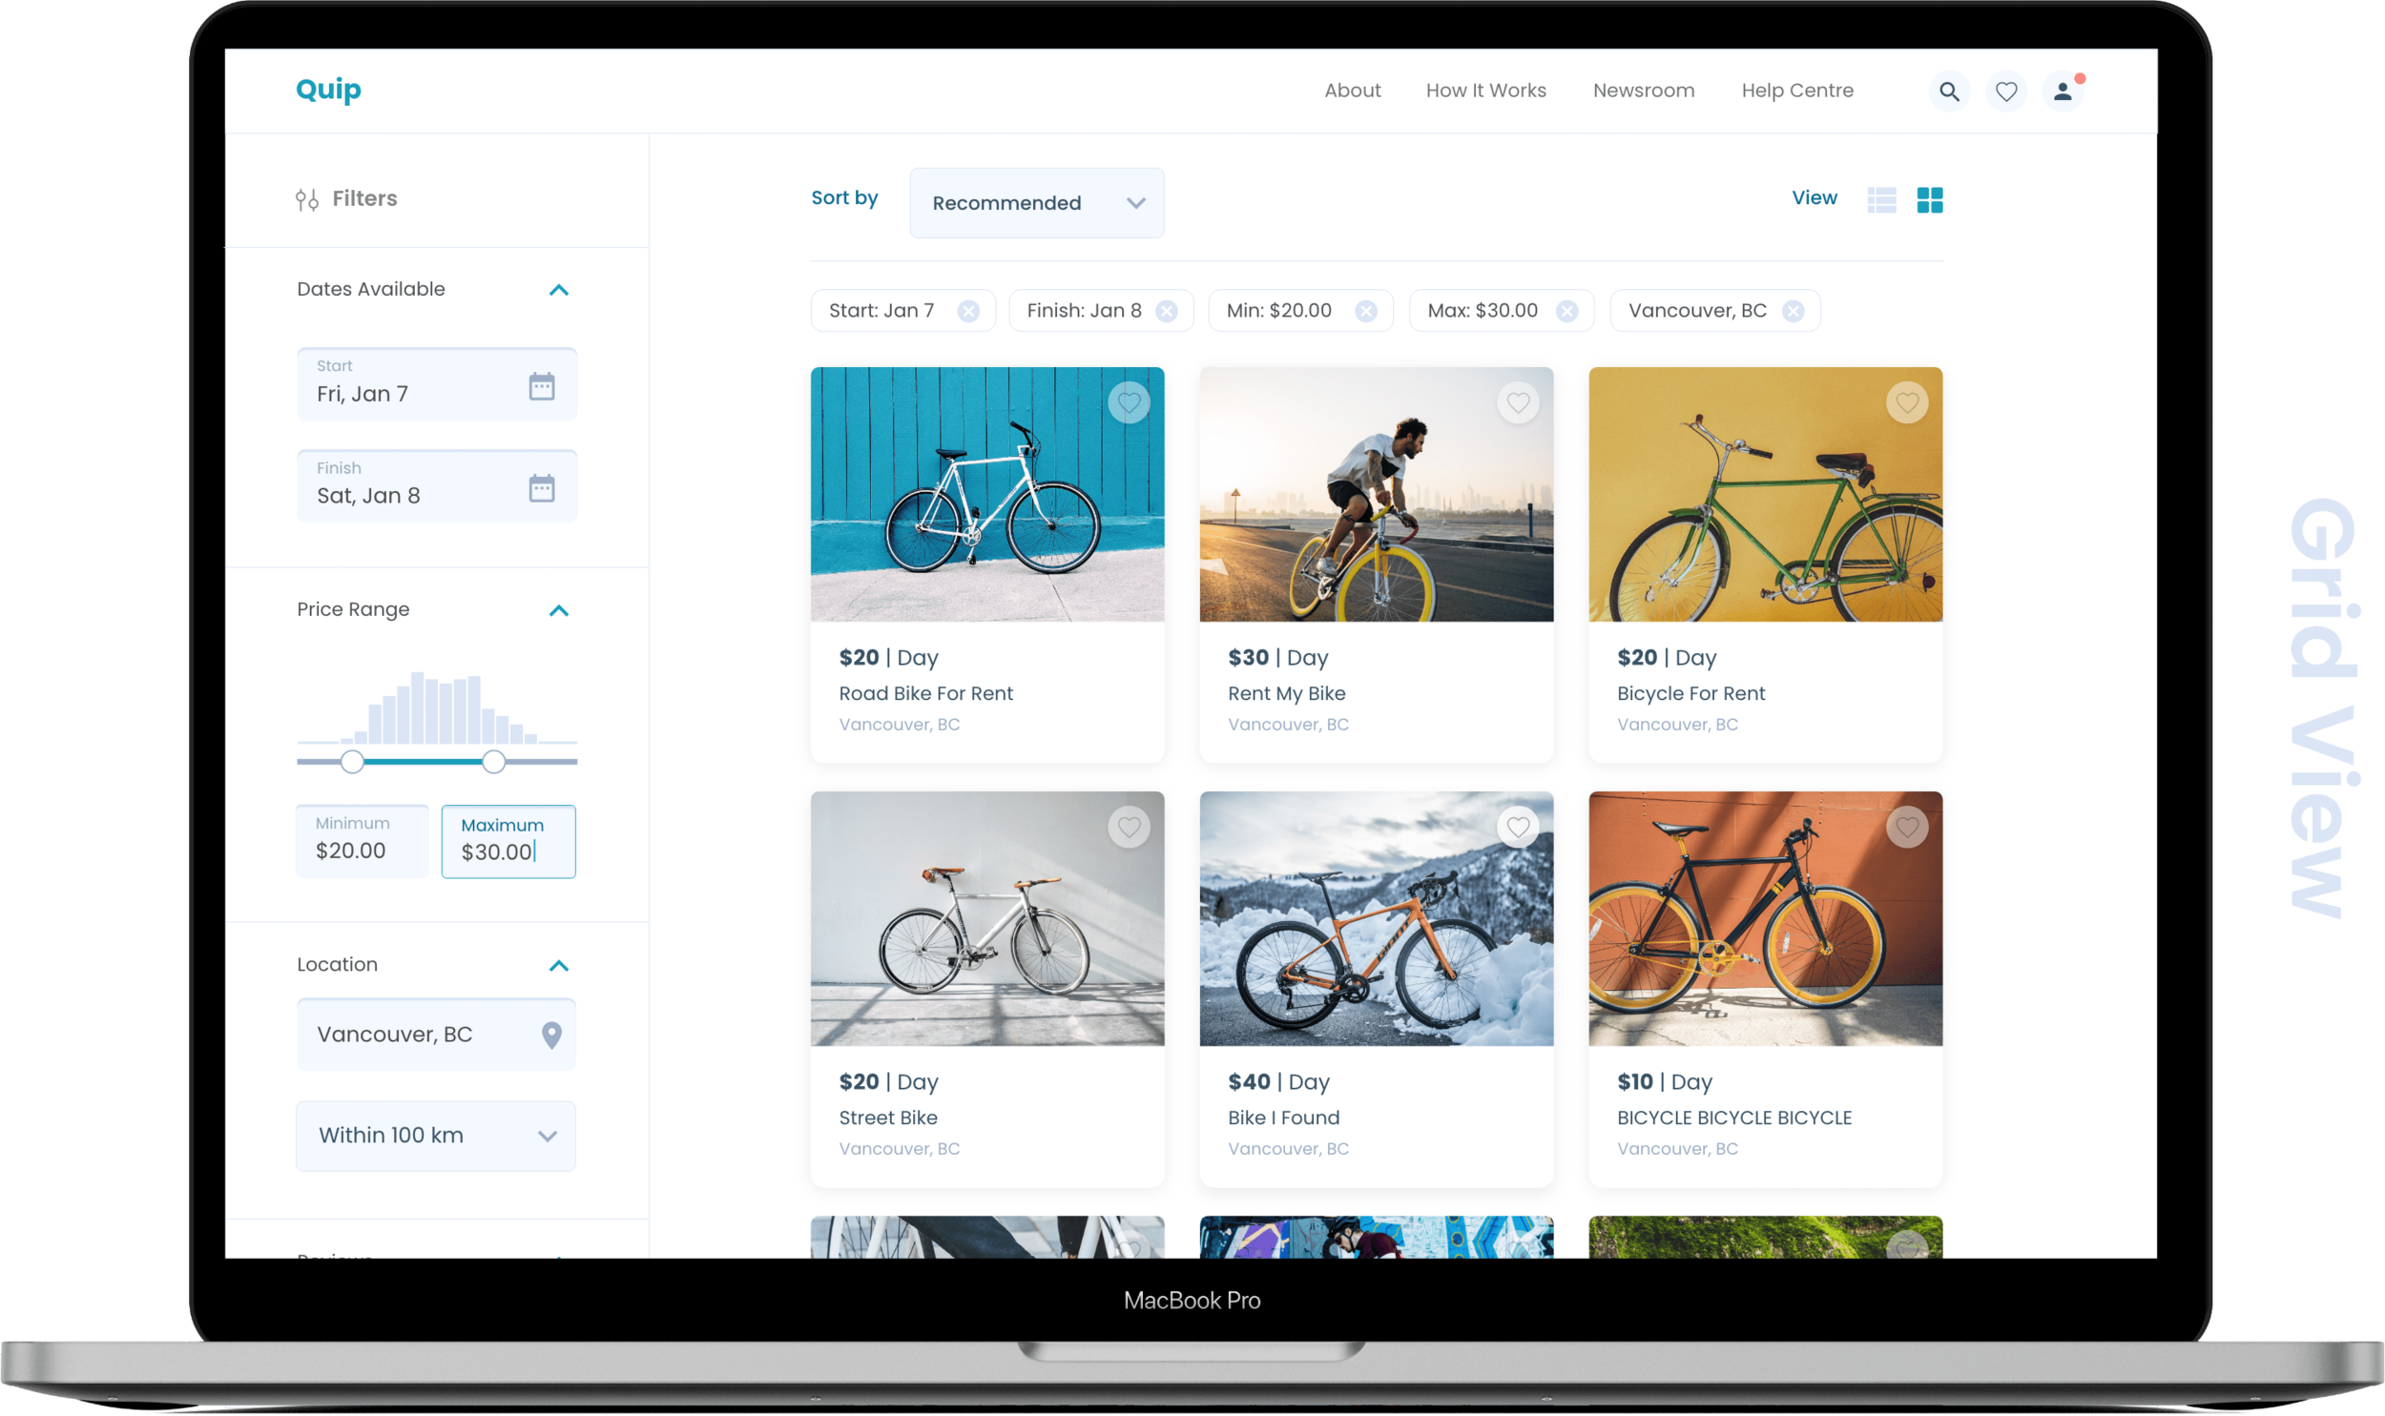2385x1416 pixels.
Task: Favorite the Road Bike For Rent listing
Action: [1128, 402]
